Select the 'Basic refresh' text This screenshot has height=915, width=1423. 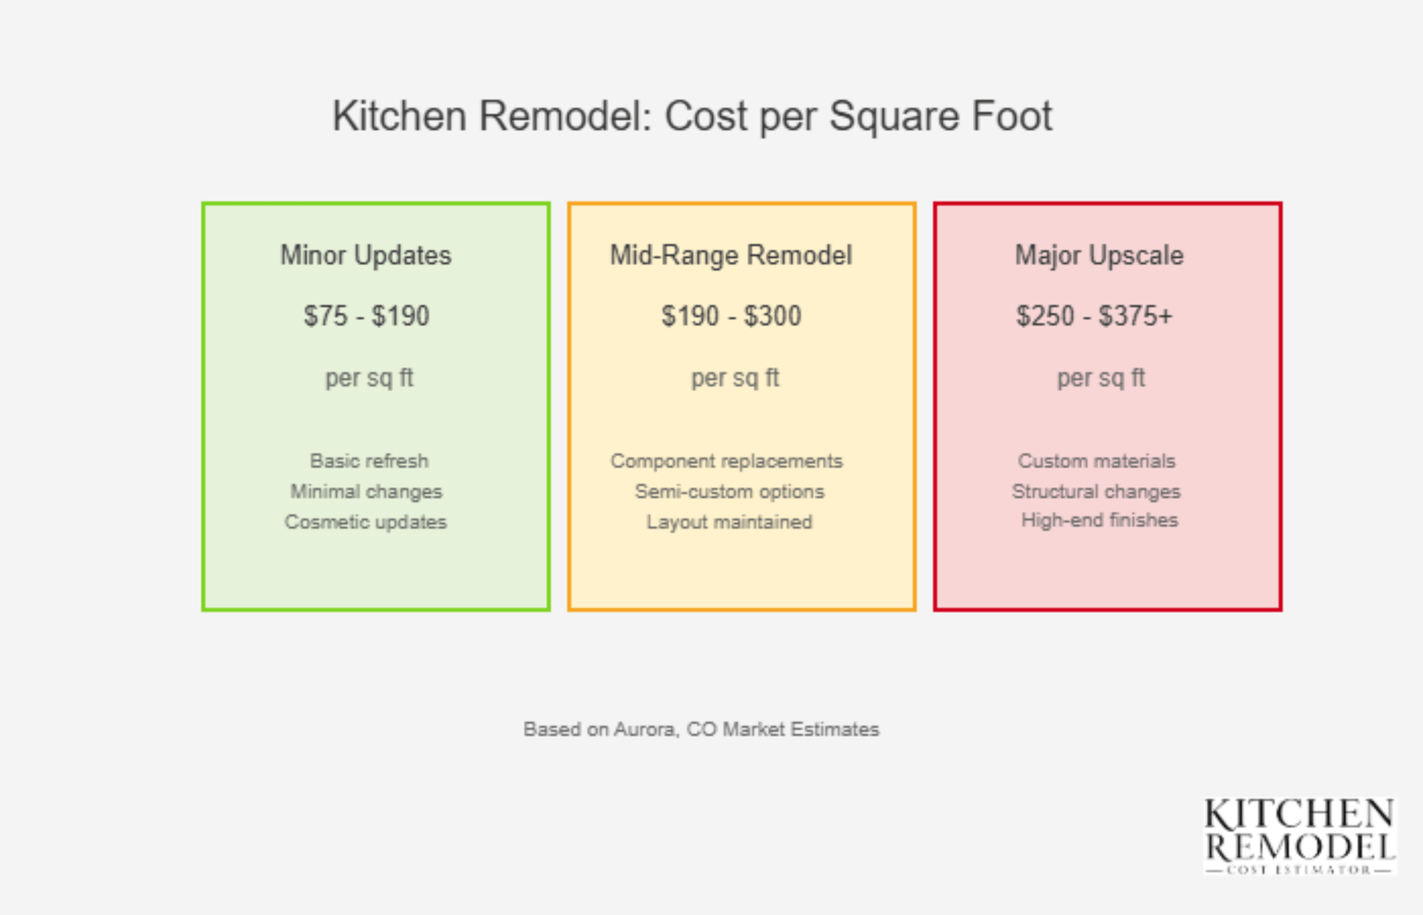tap(369, 461)
